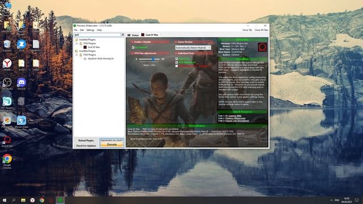Click the Donate button
Image resolution: width=363 pixels, height=204 pixels.
[x=112, y=144]
